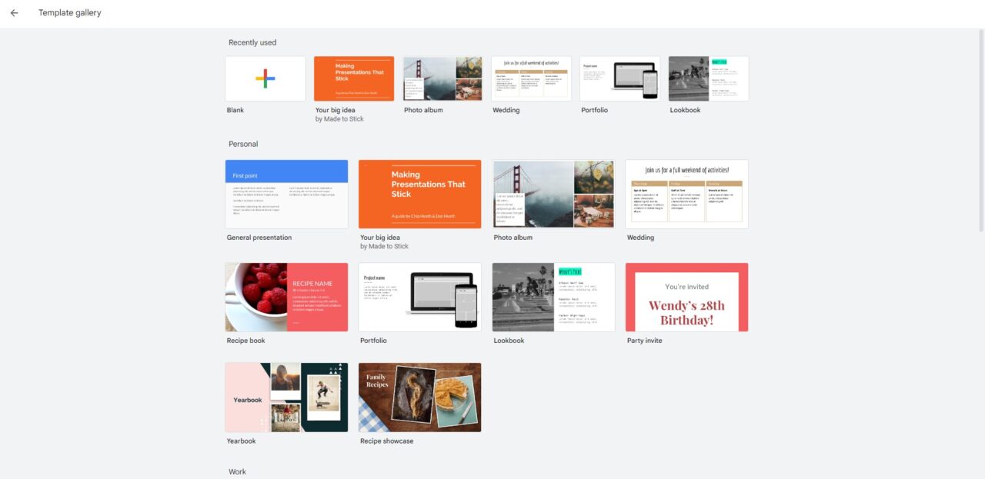Select the recently used Your big idea template
Screen dimensions: 985x479
353,78
